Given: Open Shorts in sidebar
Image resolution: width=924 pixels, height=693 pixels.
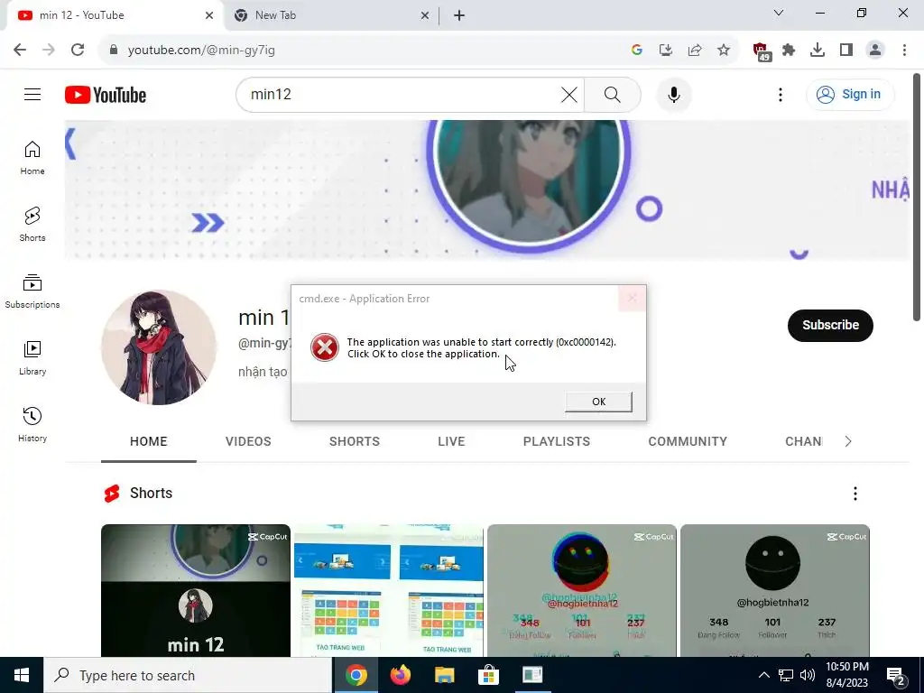Looking at the screenshot, I should [x=32, y=225].
